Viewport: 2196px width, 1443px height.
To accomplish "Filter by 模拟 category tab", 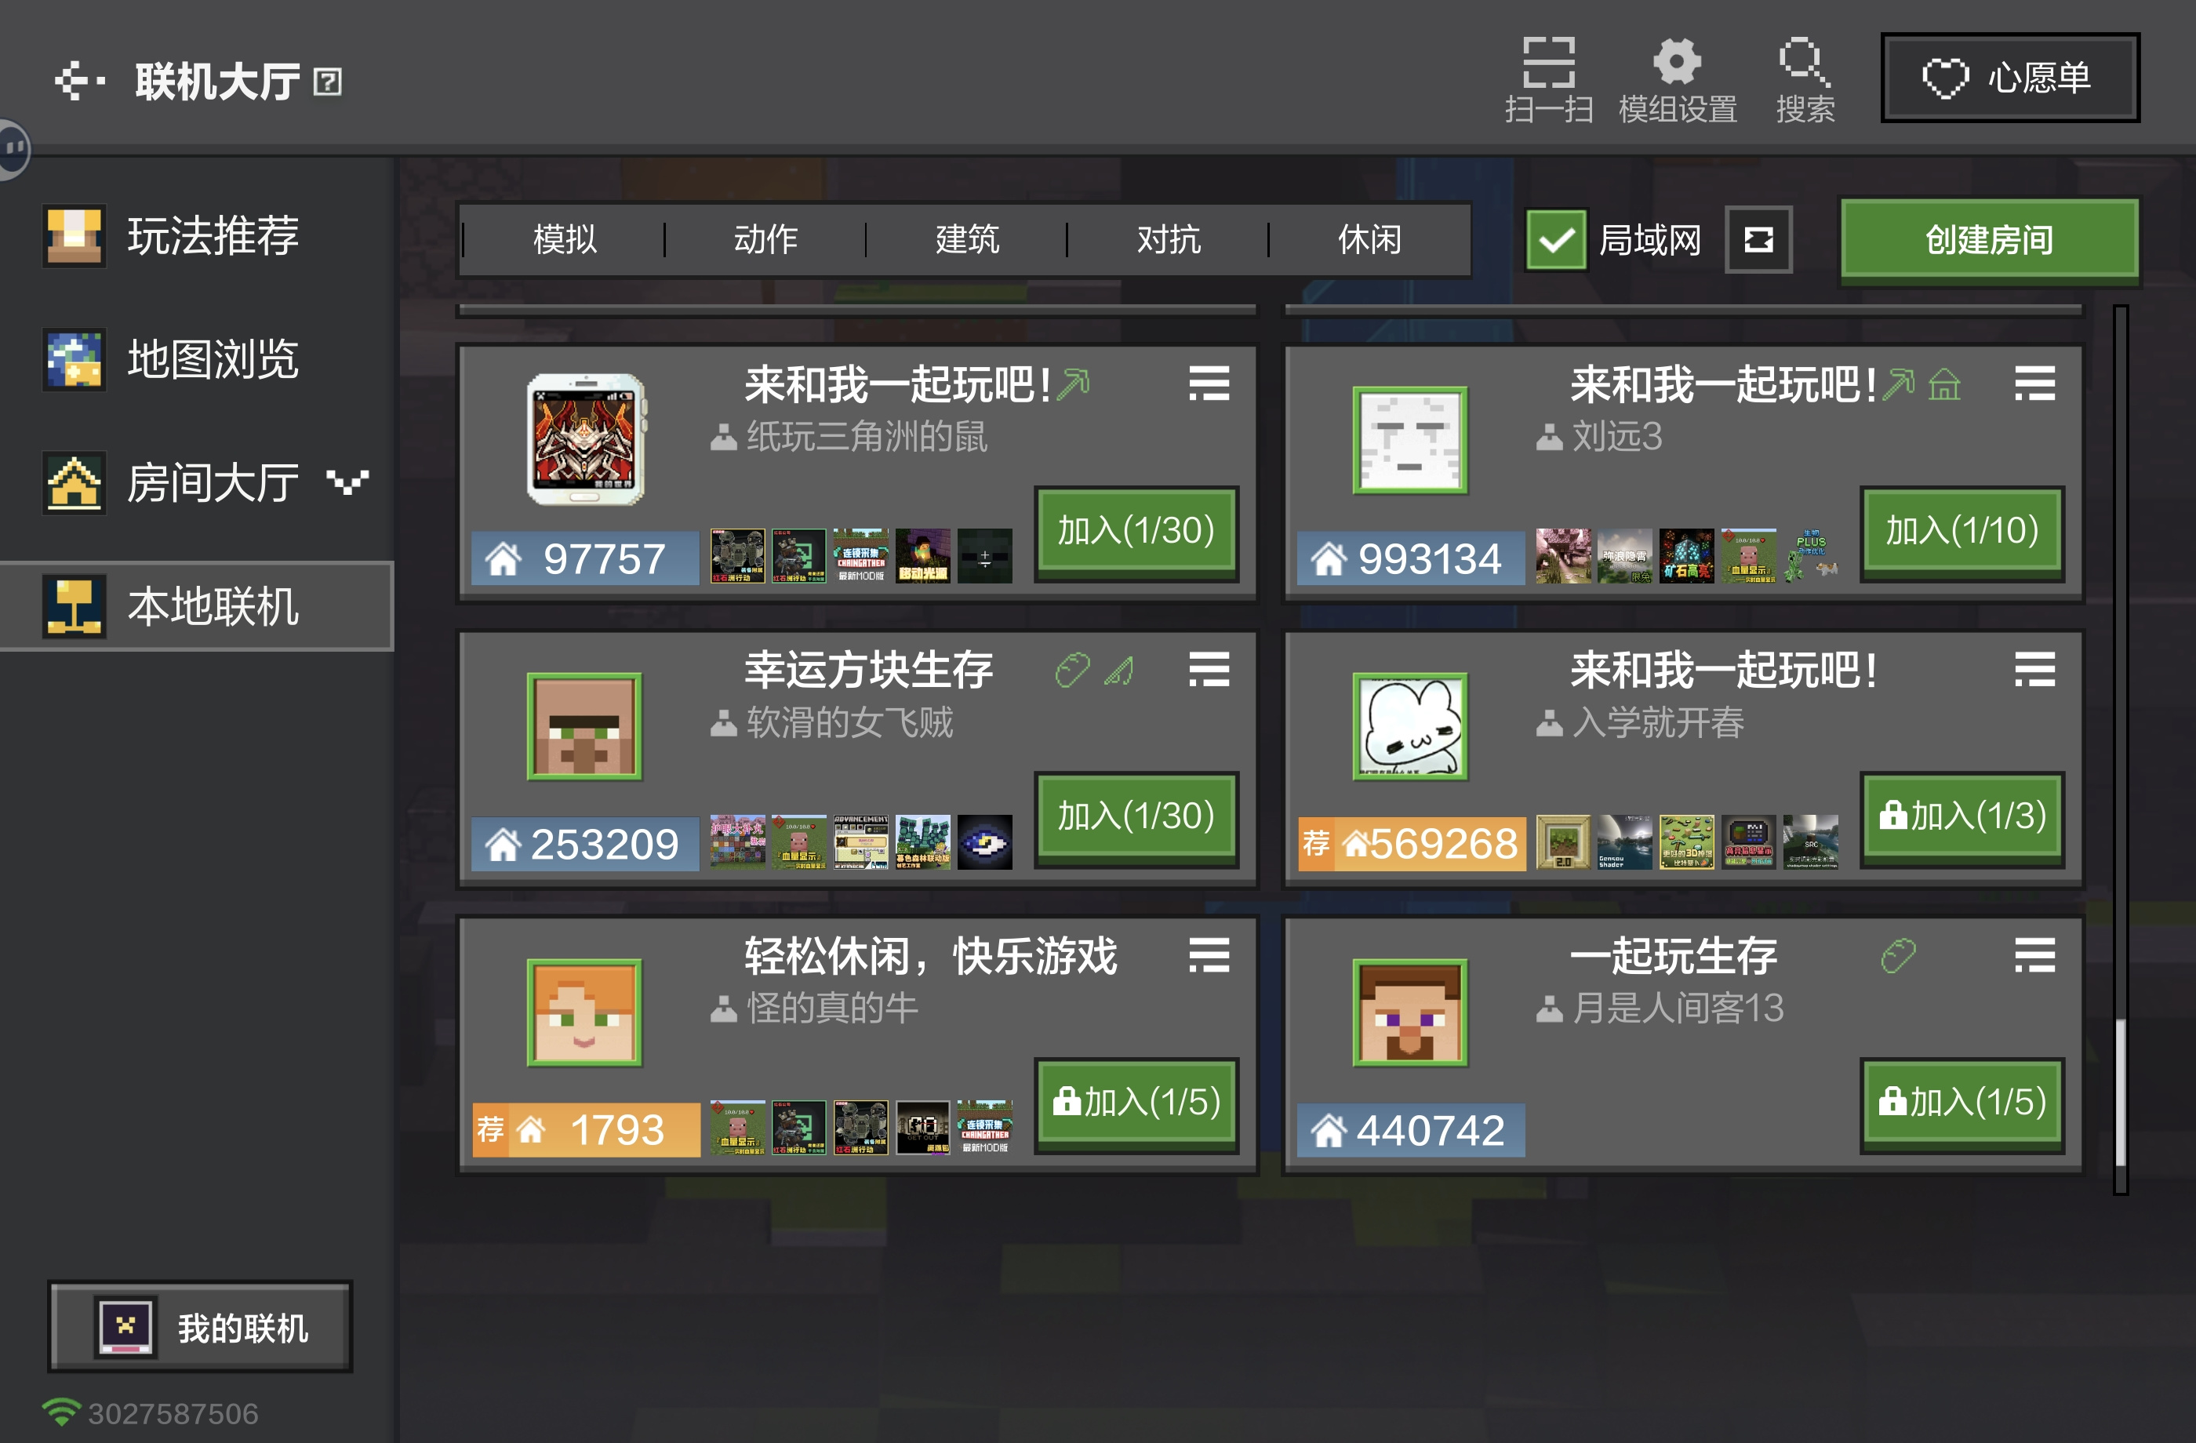I will 564,240.
